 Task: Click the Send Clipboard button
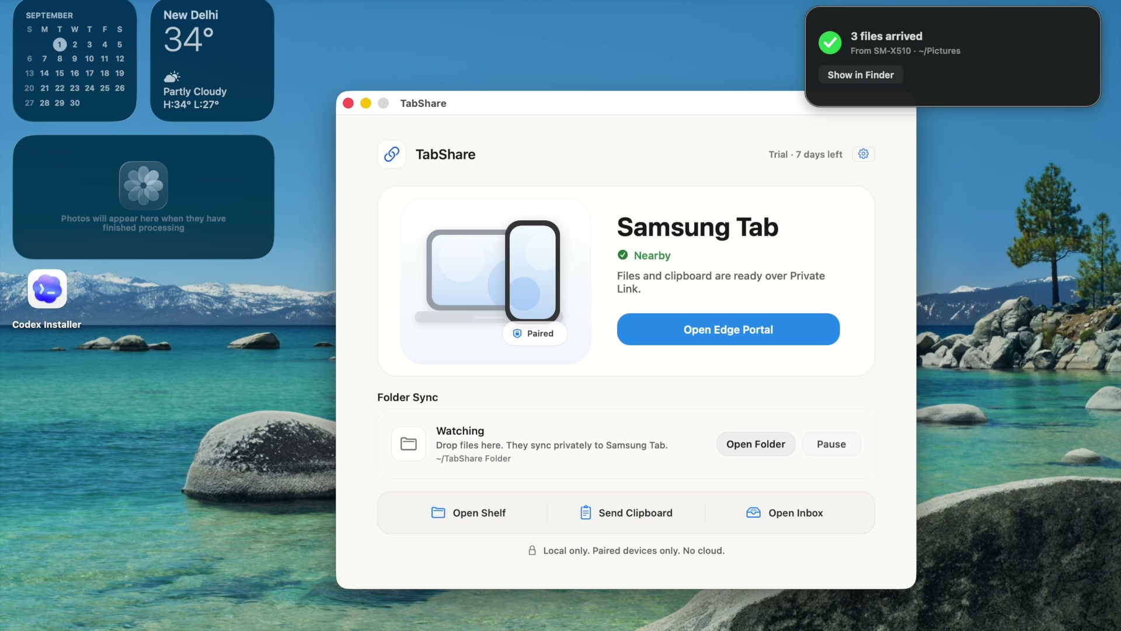click(x=626, y=513)
